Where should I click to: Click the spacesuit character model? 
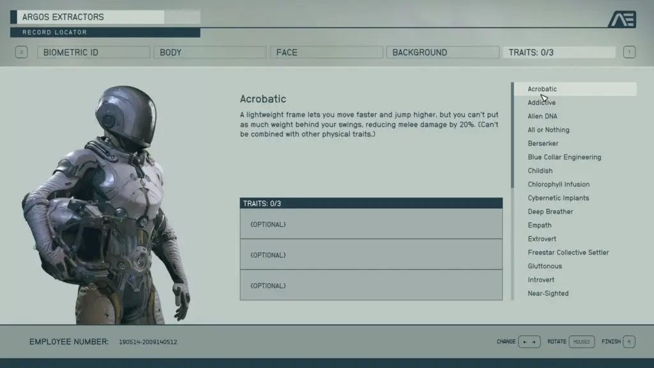pos(107,204)
